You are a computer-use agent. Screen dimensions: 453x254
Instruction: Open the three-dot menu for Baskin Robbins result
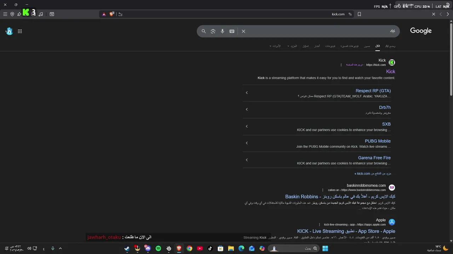point(323,190)
